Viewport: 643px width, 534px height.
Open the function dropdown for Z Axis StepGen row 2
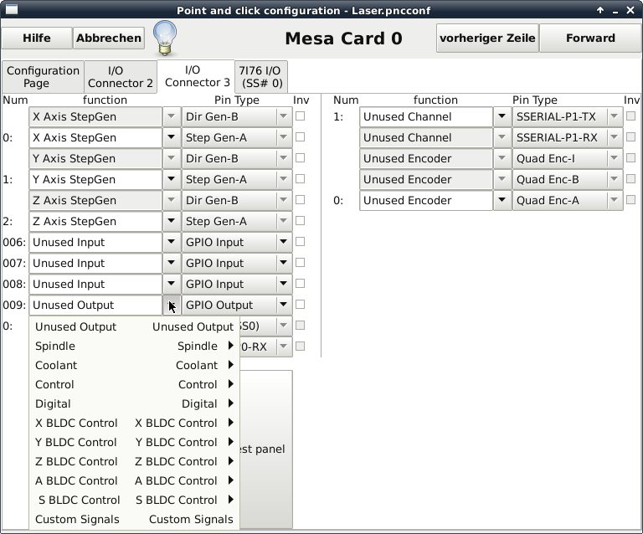(x=172, y=221)
